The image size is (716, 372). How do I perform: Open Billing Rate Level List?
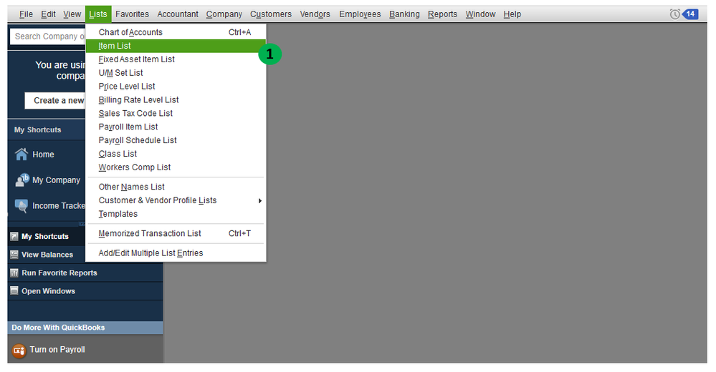click(x=176, y=100)
